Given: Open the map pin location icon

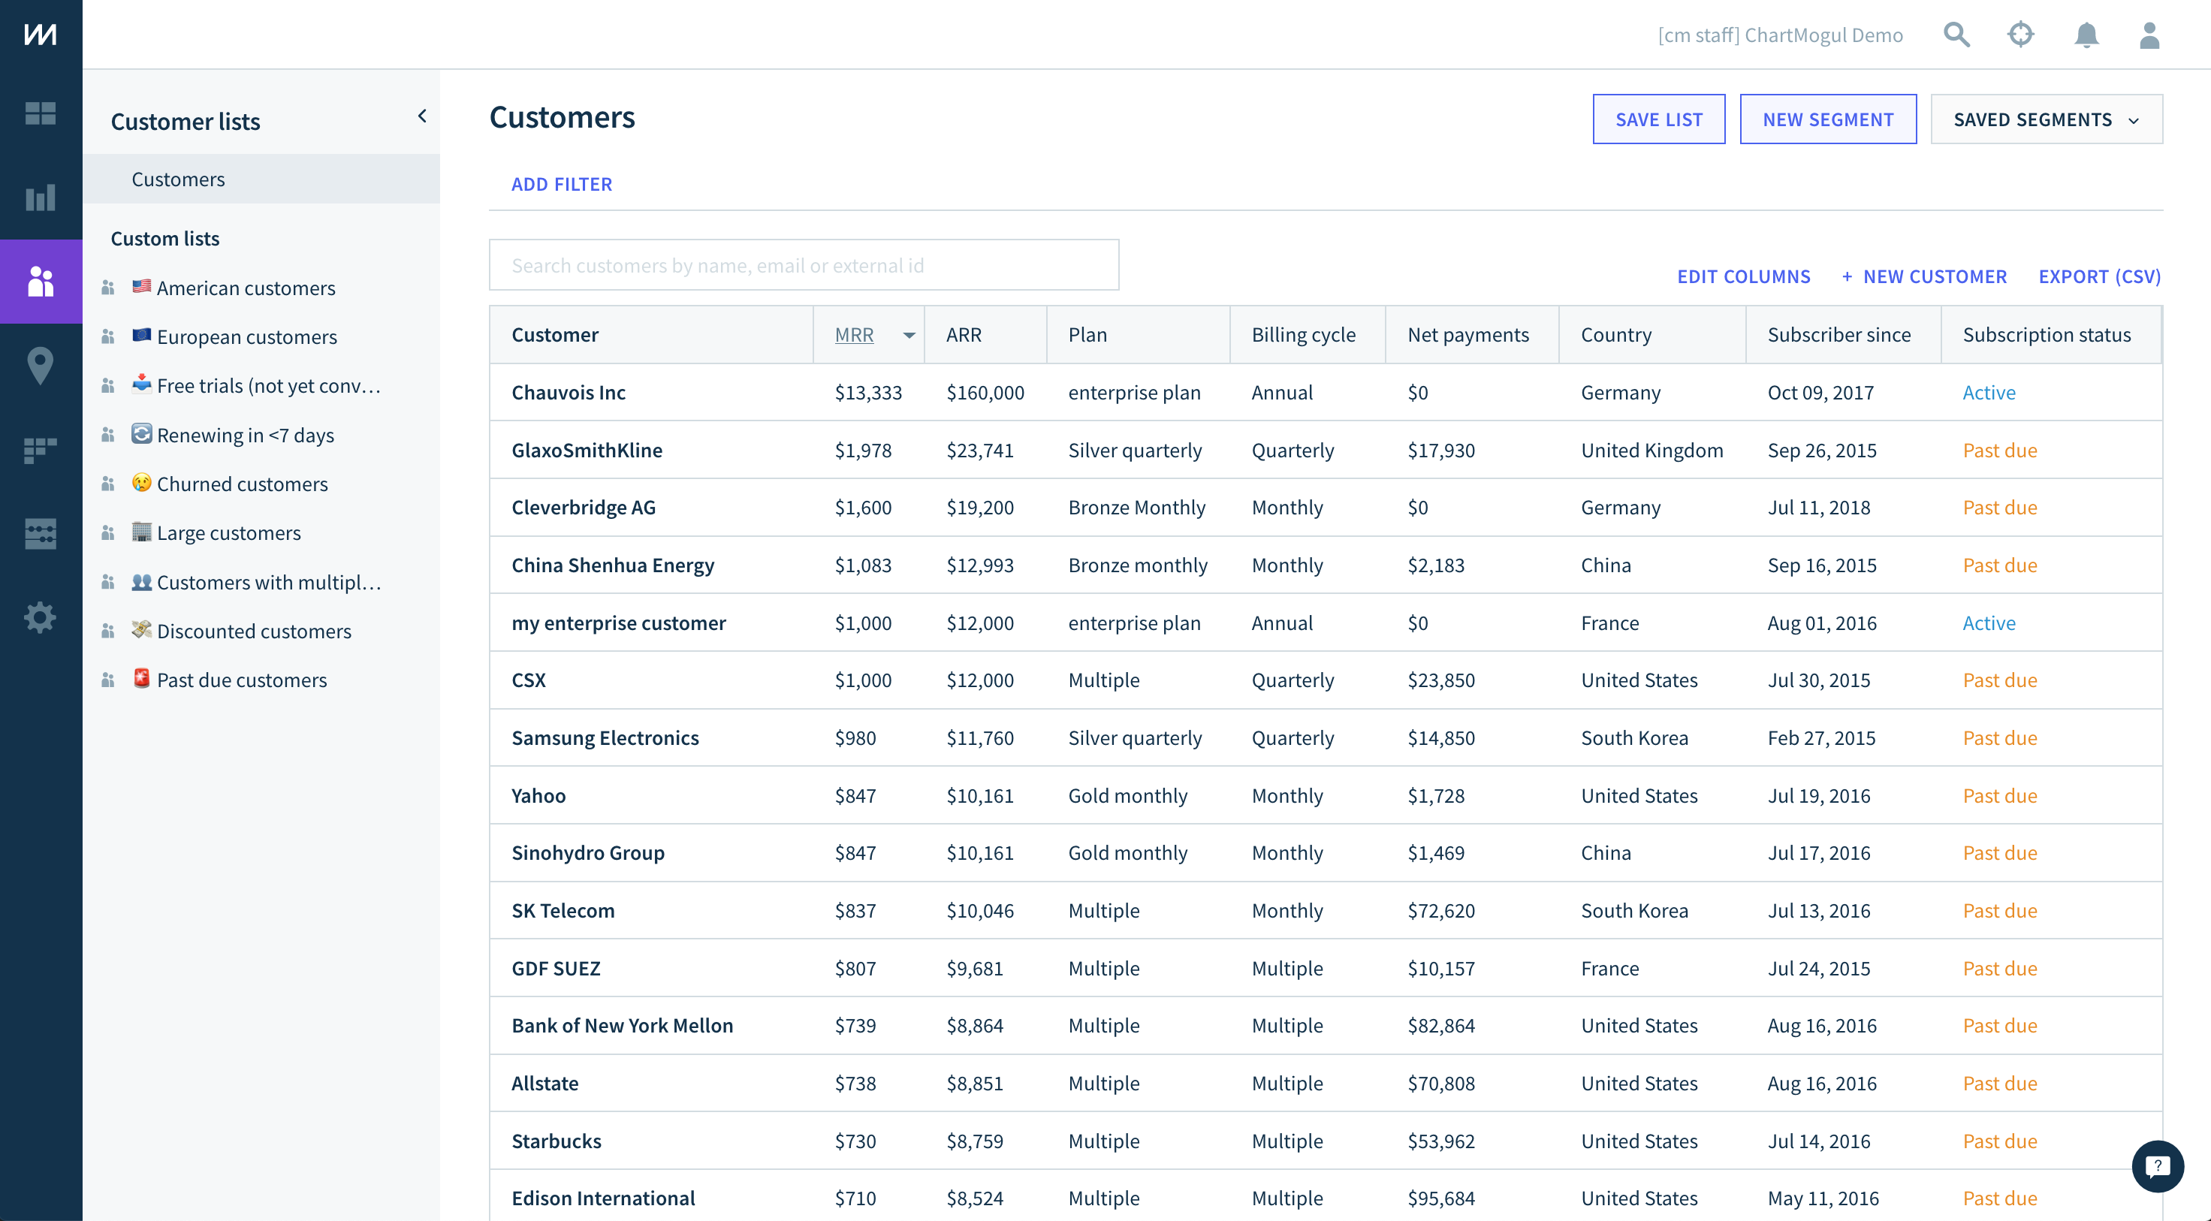Looking at the screenshot, I should click(x=41, y=366).
